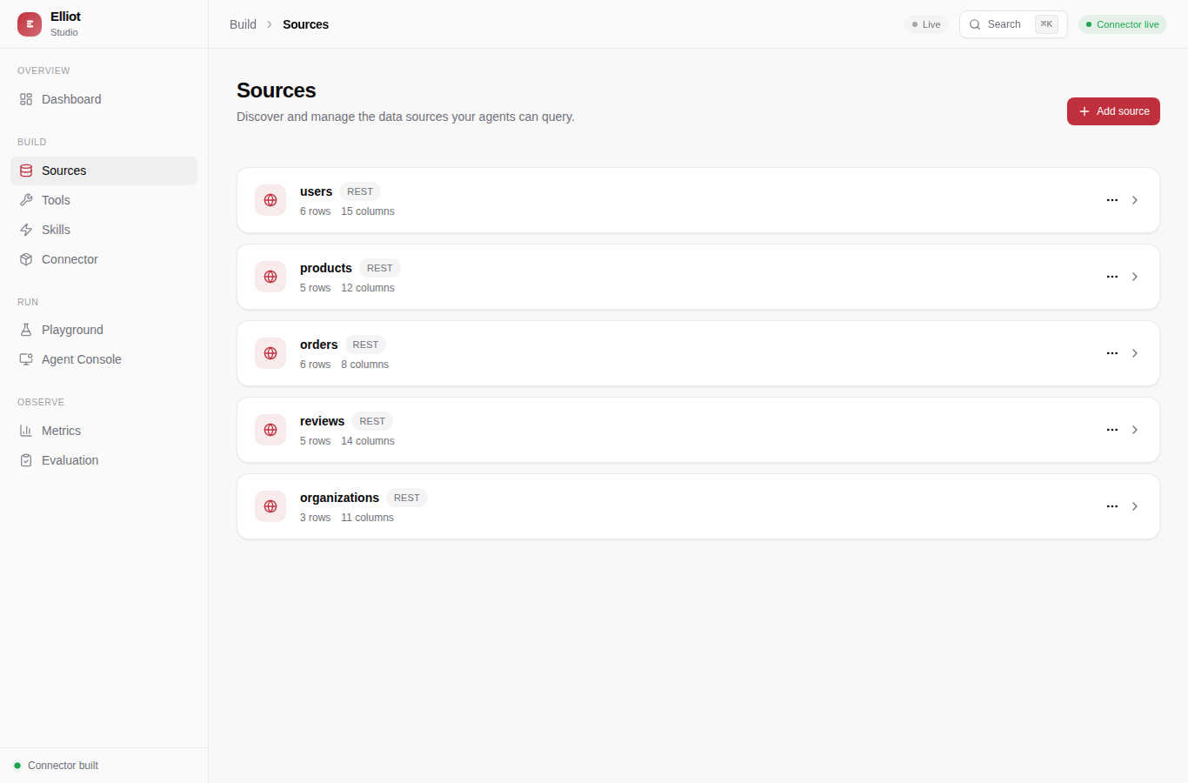Expand the organizations source chevron
The image size is (1188, 783).
(x=1135, y=506)
